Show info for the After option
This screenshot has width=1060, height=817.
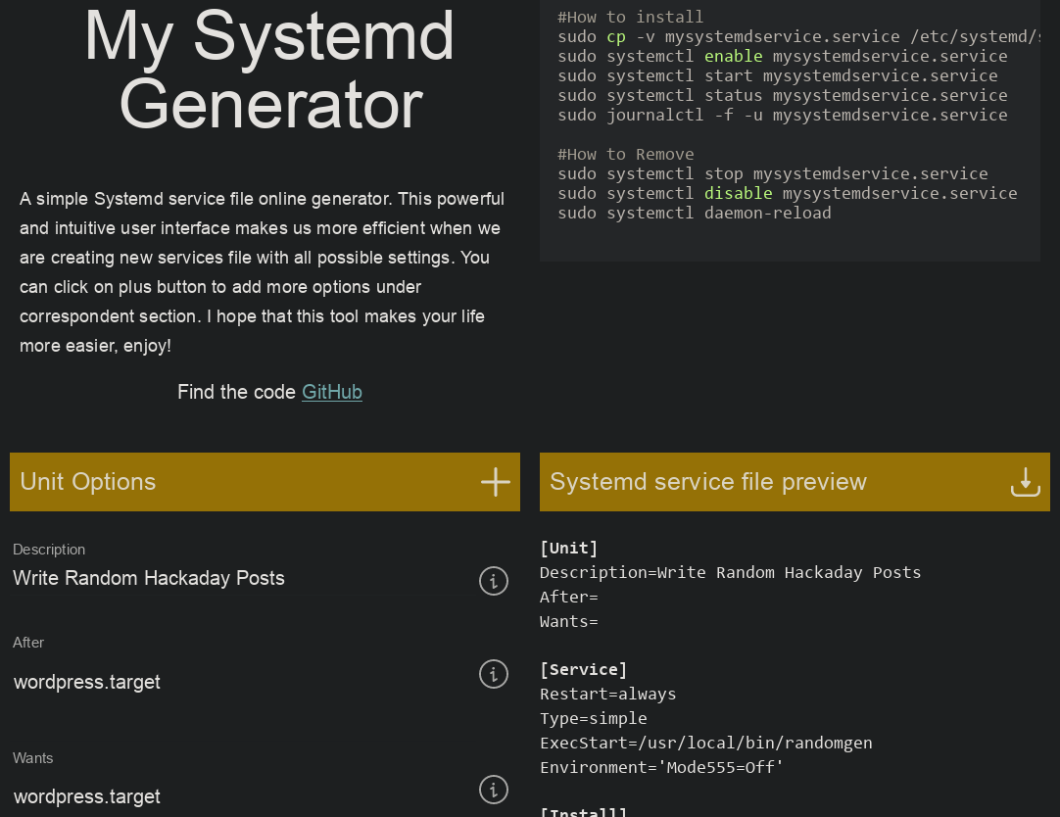[493, 674]
